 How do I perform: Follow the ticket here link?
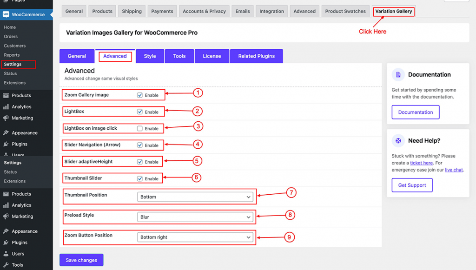(421, 163)
